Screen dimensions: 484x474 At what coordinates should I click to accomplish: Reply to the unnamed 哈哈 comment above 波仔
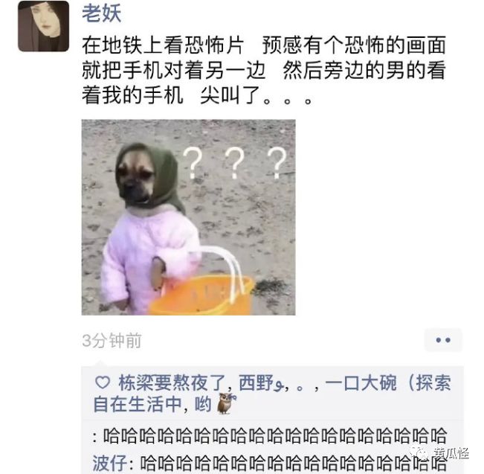tap(275, 436)
